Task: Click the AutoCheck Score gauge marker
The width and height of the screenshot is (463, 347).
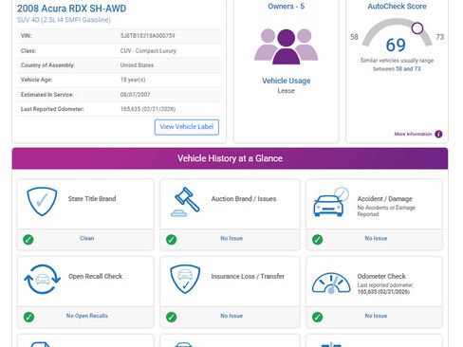Action: pos(417,28)
